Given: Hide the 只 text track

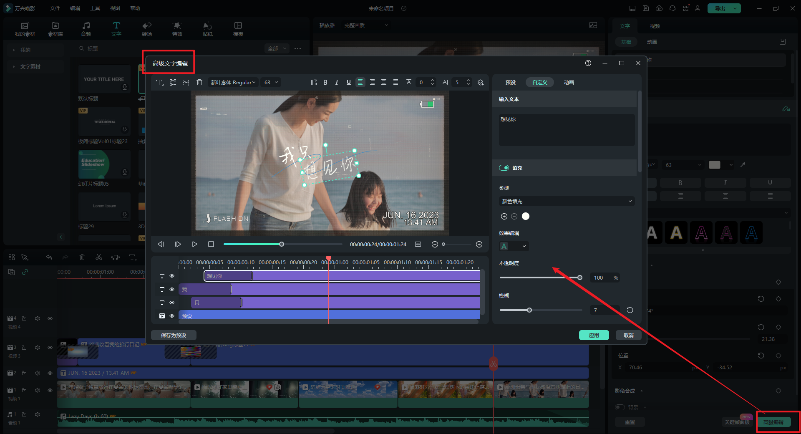Looking at the screenshot, I should pos(172,303).
